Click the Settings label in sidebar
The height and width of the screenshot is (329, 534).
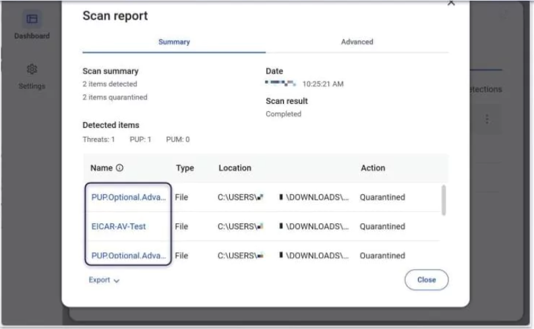32,86
